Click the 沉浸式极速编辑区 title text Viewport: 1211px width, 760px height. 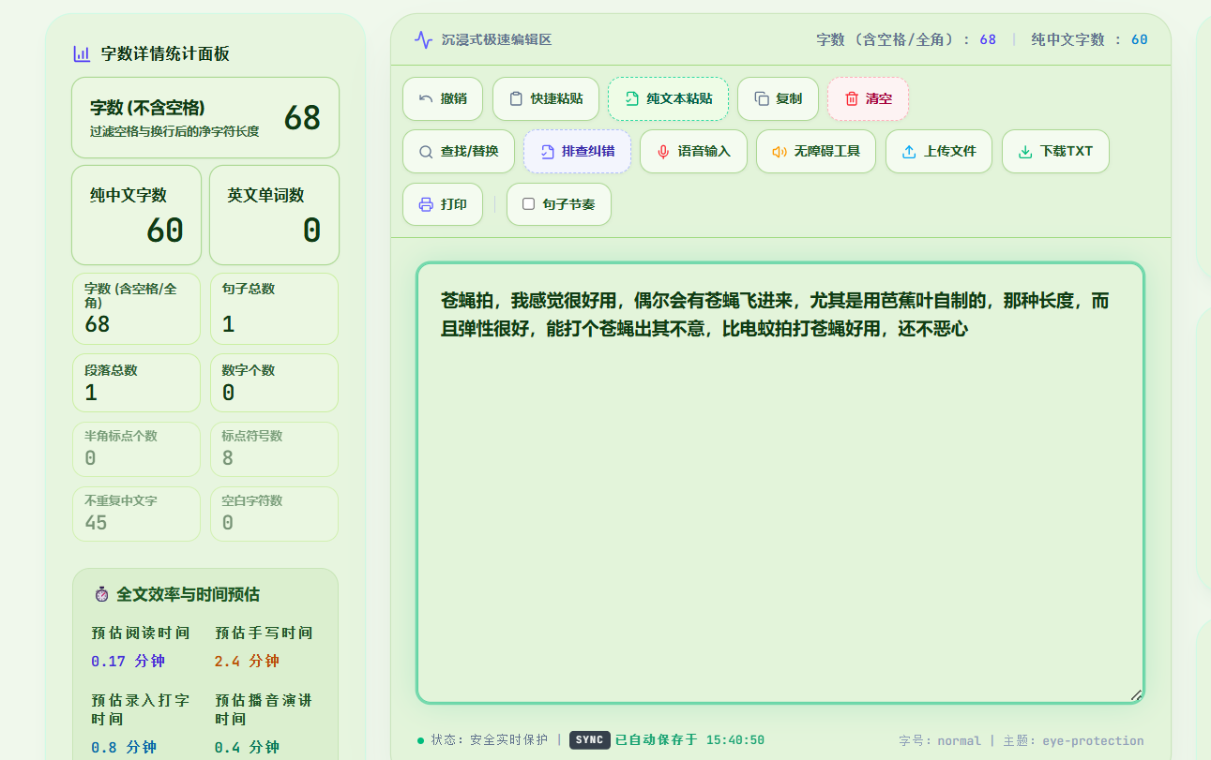pos(496,39)
